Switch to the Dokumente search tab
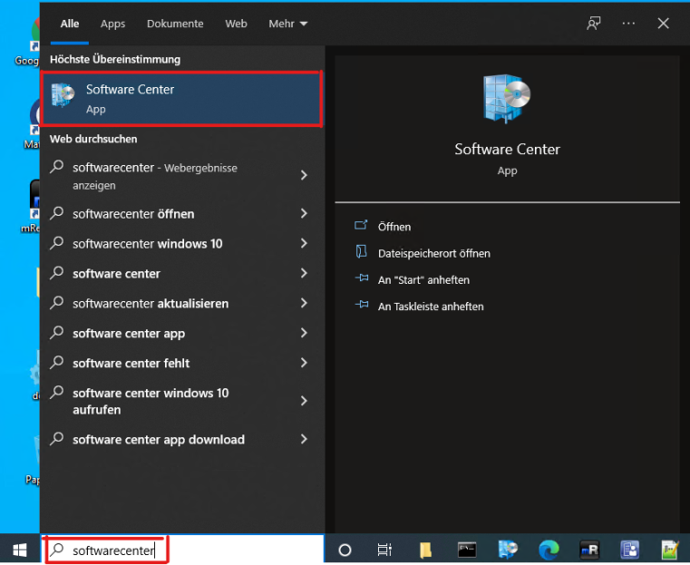The image size is (690, 565). pos(175,24)
